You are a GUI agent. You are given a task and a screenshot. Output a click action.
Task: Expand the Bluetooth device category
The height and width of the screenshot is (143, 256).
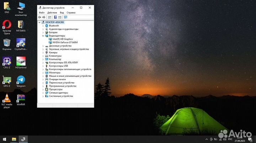43,26
